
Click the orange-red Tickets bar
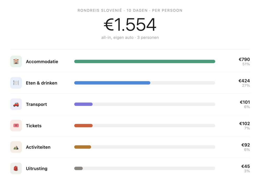[83, 126]
